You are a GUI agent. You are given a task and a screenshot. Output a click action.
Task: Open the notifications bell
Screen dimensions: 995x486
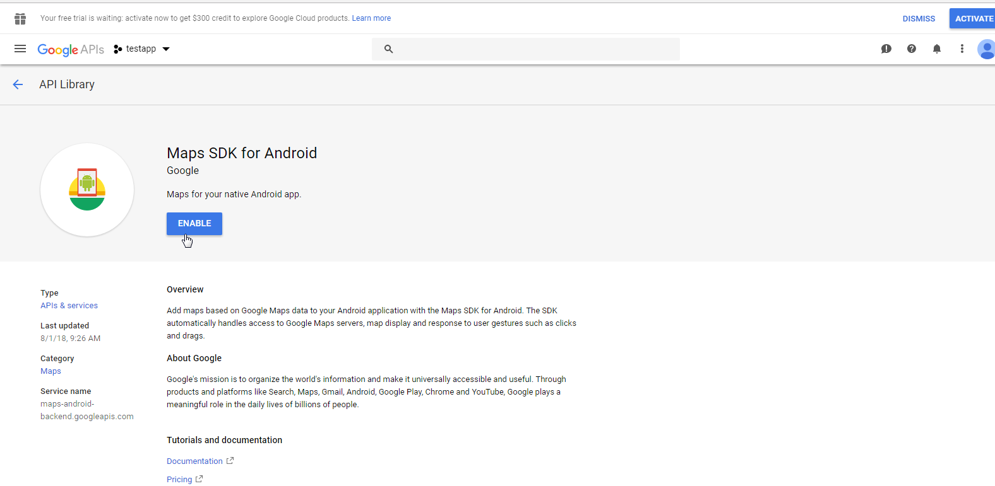[937, 49]
